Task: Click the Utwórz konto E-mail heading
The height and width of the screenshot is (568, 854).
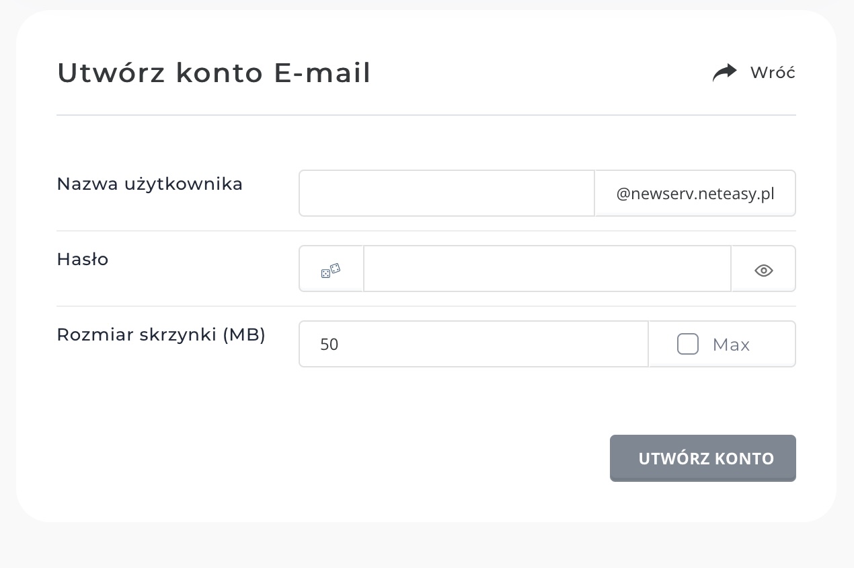Action: pyautogui.click(x=214, y=73)
